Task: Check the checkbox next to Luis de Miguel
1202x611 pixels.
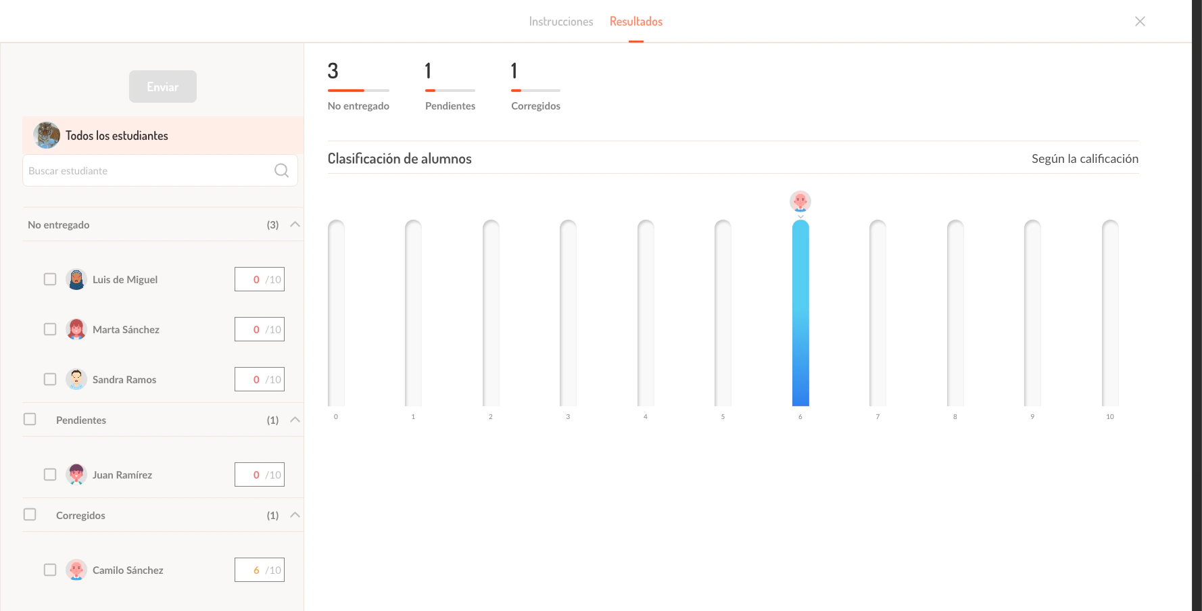Action: point(49,279)
